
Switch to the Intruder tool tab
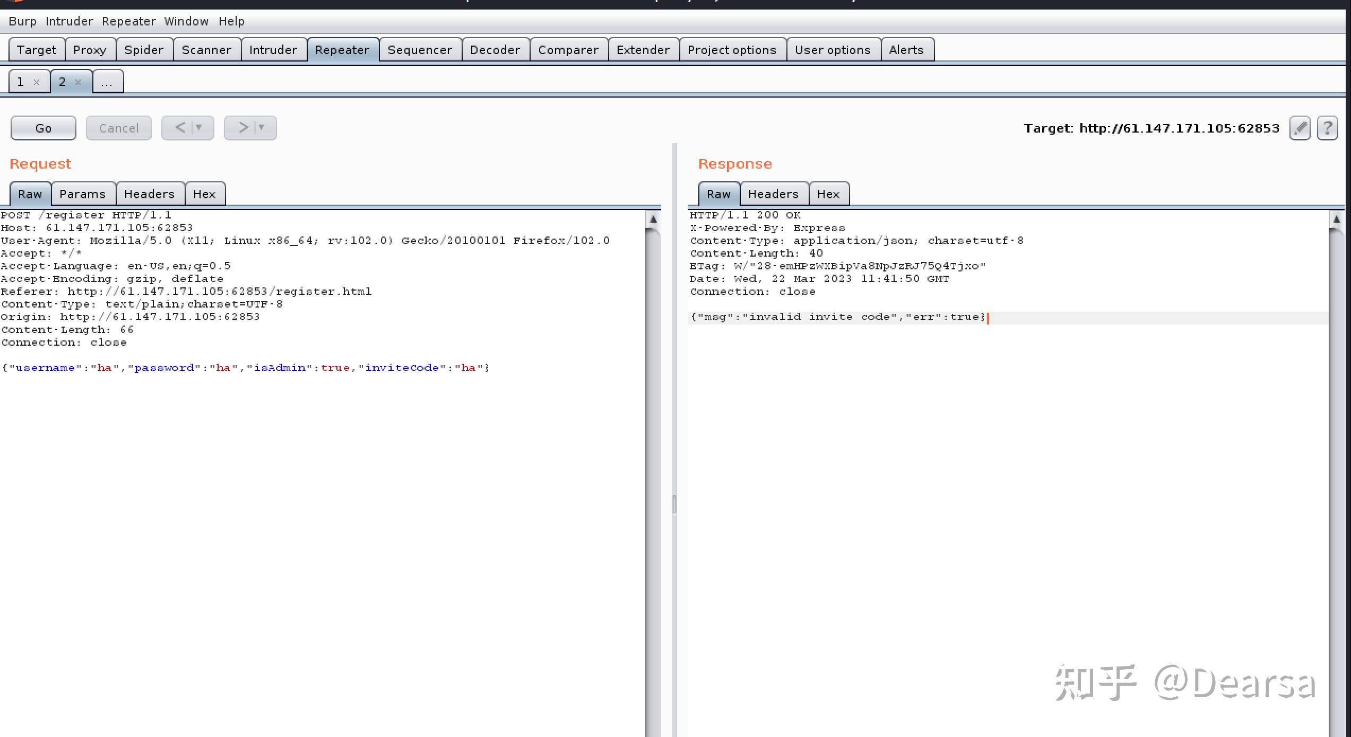point(273,50)
